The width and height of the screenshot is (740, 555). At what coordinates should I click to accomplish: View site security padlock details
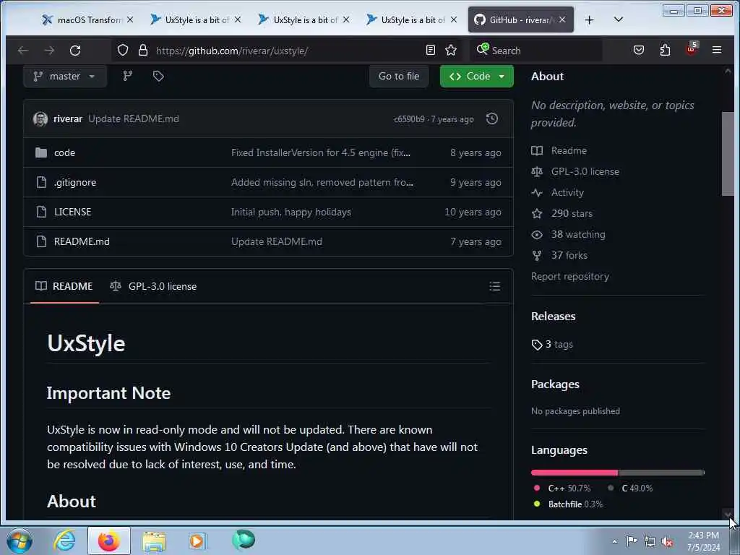pos(143,51)
